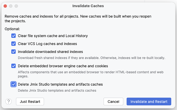Viewport: 177px width, 110px height.
Task: Click the 'Download fresh shared indexes' description text
Action: coord(92,58)
